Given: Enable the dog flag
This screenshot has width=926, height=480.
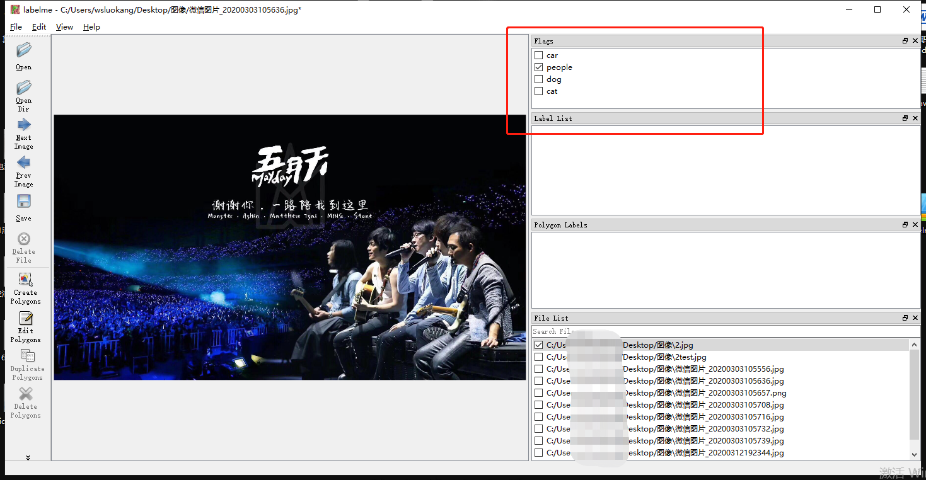Looking at the screenshot, I should tap(540, 79).
